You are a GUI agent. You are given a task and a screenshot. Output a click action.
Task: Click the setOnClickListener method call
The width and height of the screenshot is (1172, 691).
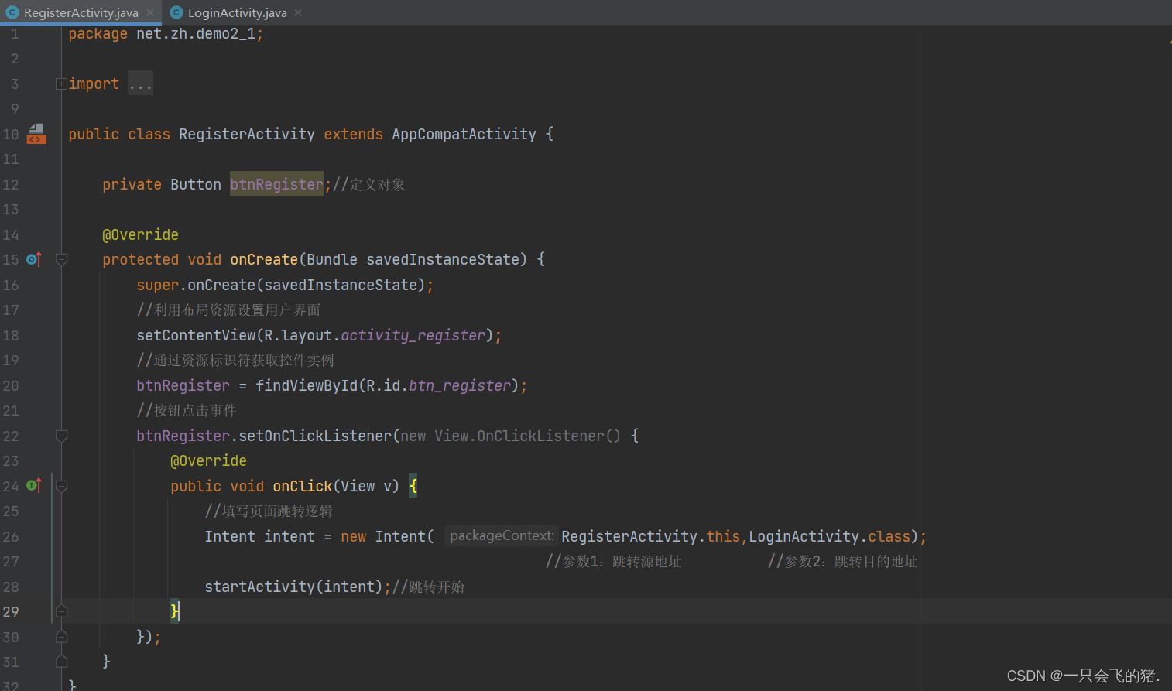coord(315,436)
